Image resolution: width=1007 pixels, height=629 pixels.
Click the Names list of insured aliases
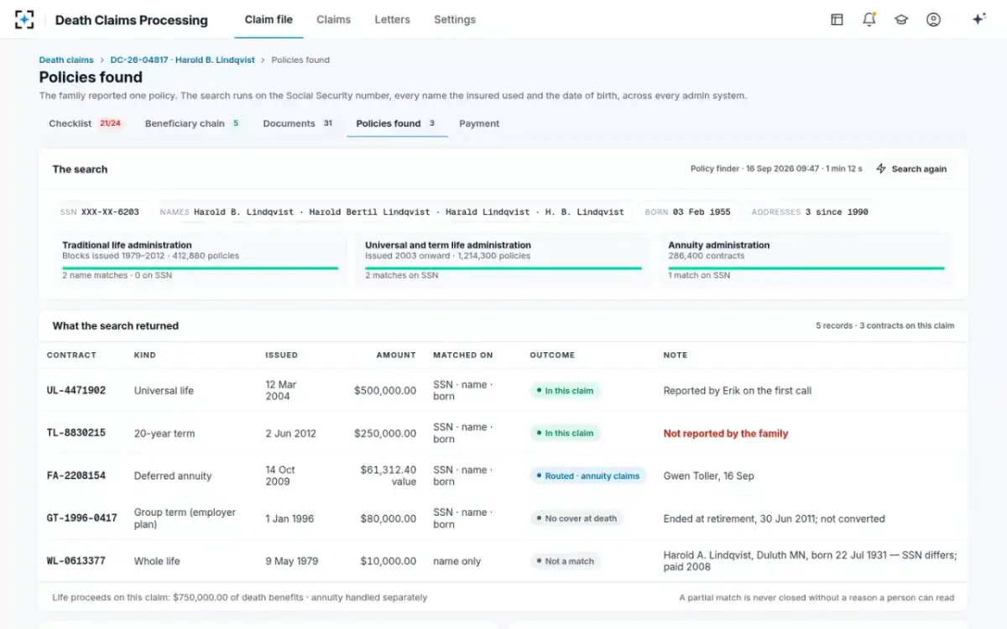tap(392, 212)
